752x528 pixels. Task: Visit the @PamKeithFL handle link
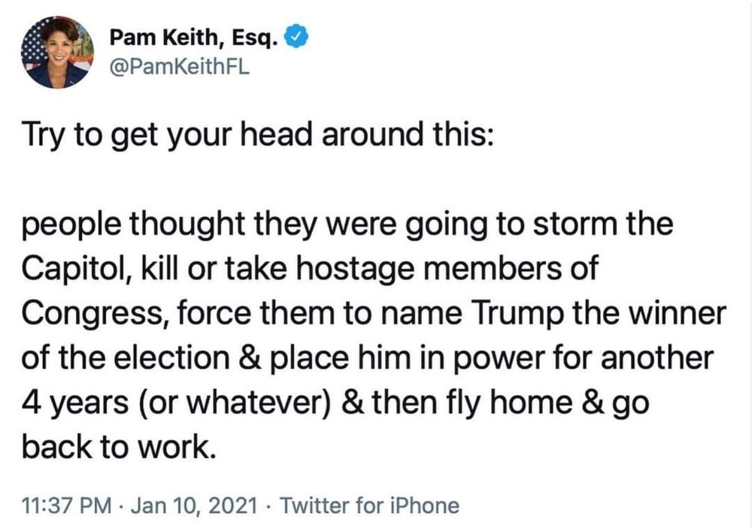pos(180,68)
